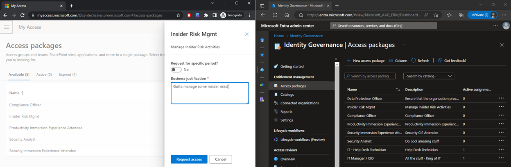The image size is (511, 167).
Task: Open Edge tab actions menu icon
Action: coord(262,5)
